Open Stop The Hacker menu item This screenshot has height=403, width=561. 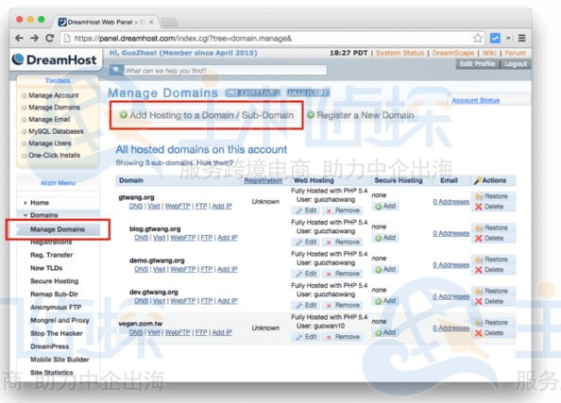[x=57, y=333]
